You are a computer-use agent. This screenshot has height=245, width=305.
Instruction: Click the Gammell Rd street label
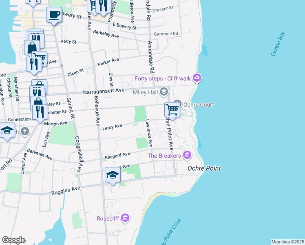[x=166, y=34]
